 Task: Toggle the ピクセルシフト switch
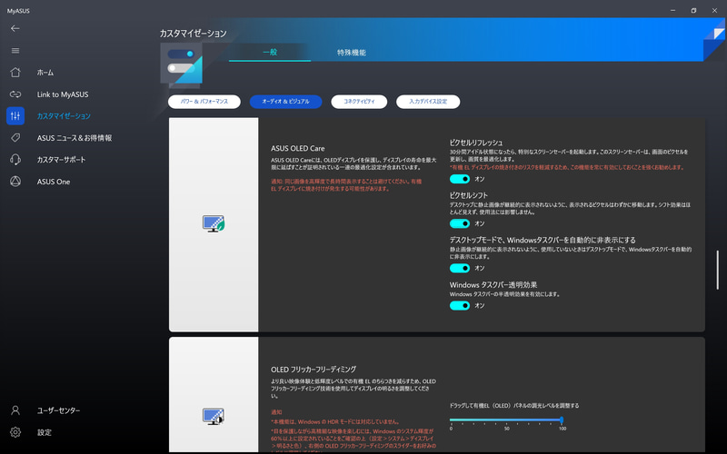pos(460,223)
